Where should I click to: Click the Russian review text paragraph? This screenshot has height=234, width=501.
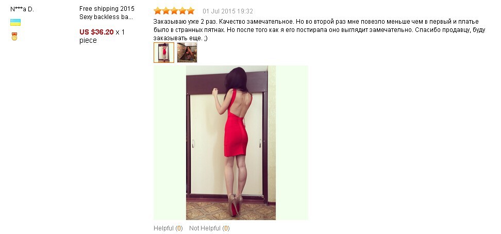320,30
